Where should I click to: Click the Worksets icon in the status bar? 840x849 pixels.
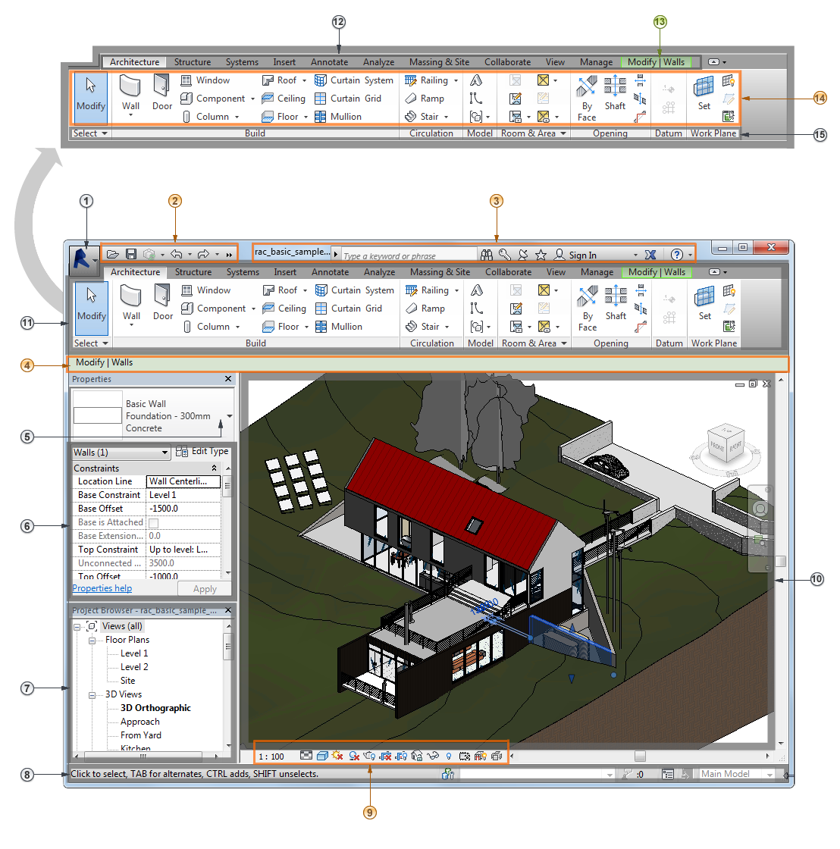tap(448, 774)
